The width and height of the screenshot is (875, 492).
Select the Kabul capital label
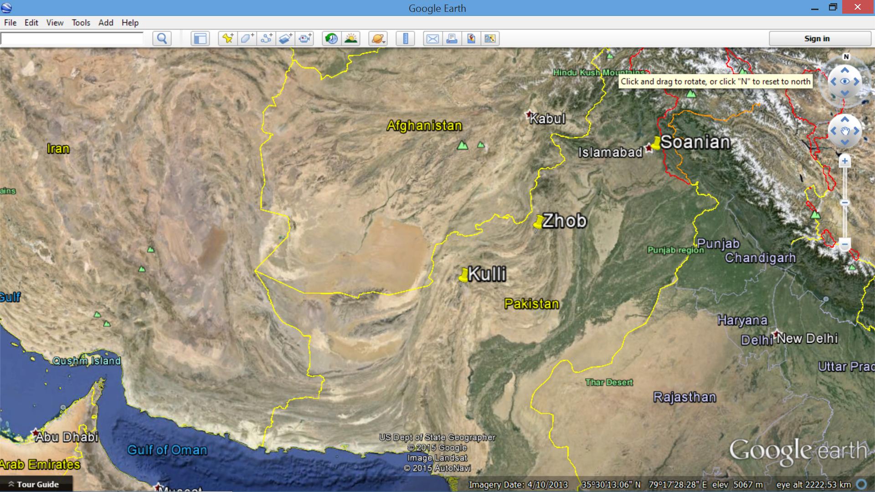coord(547,118)
